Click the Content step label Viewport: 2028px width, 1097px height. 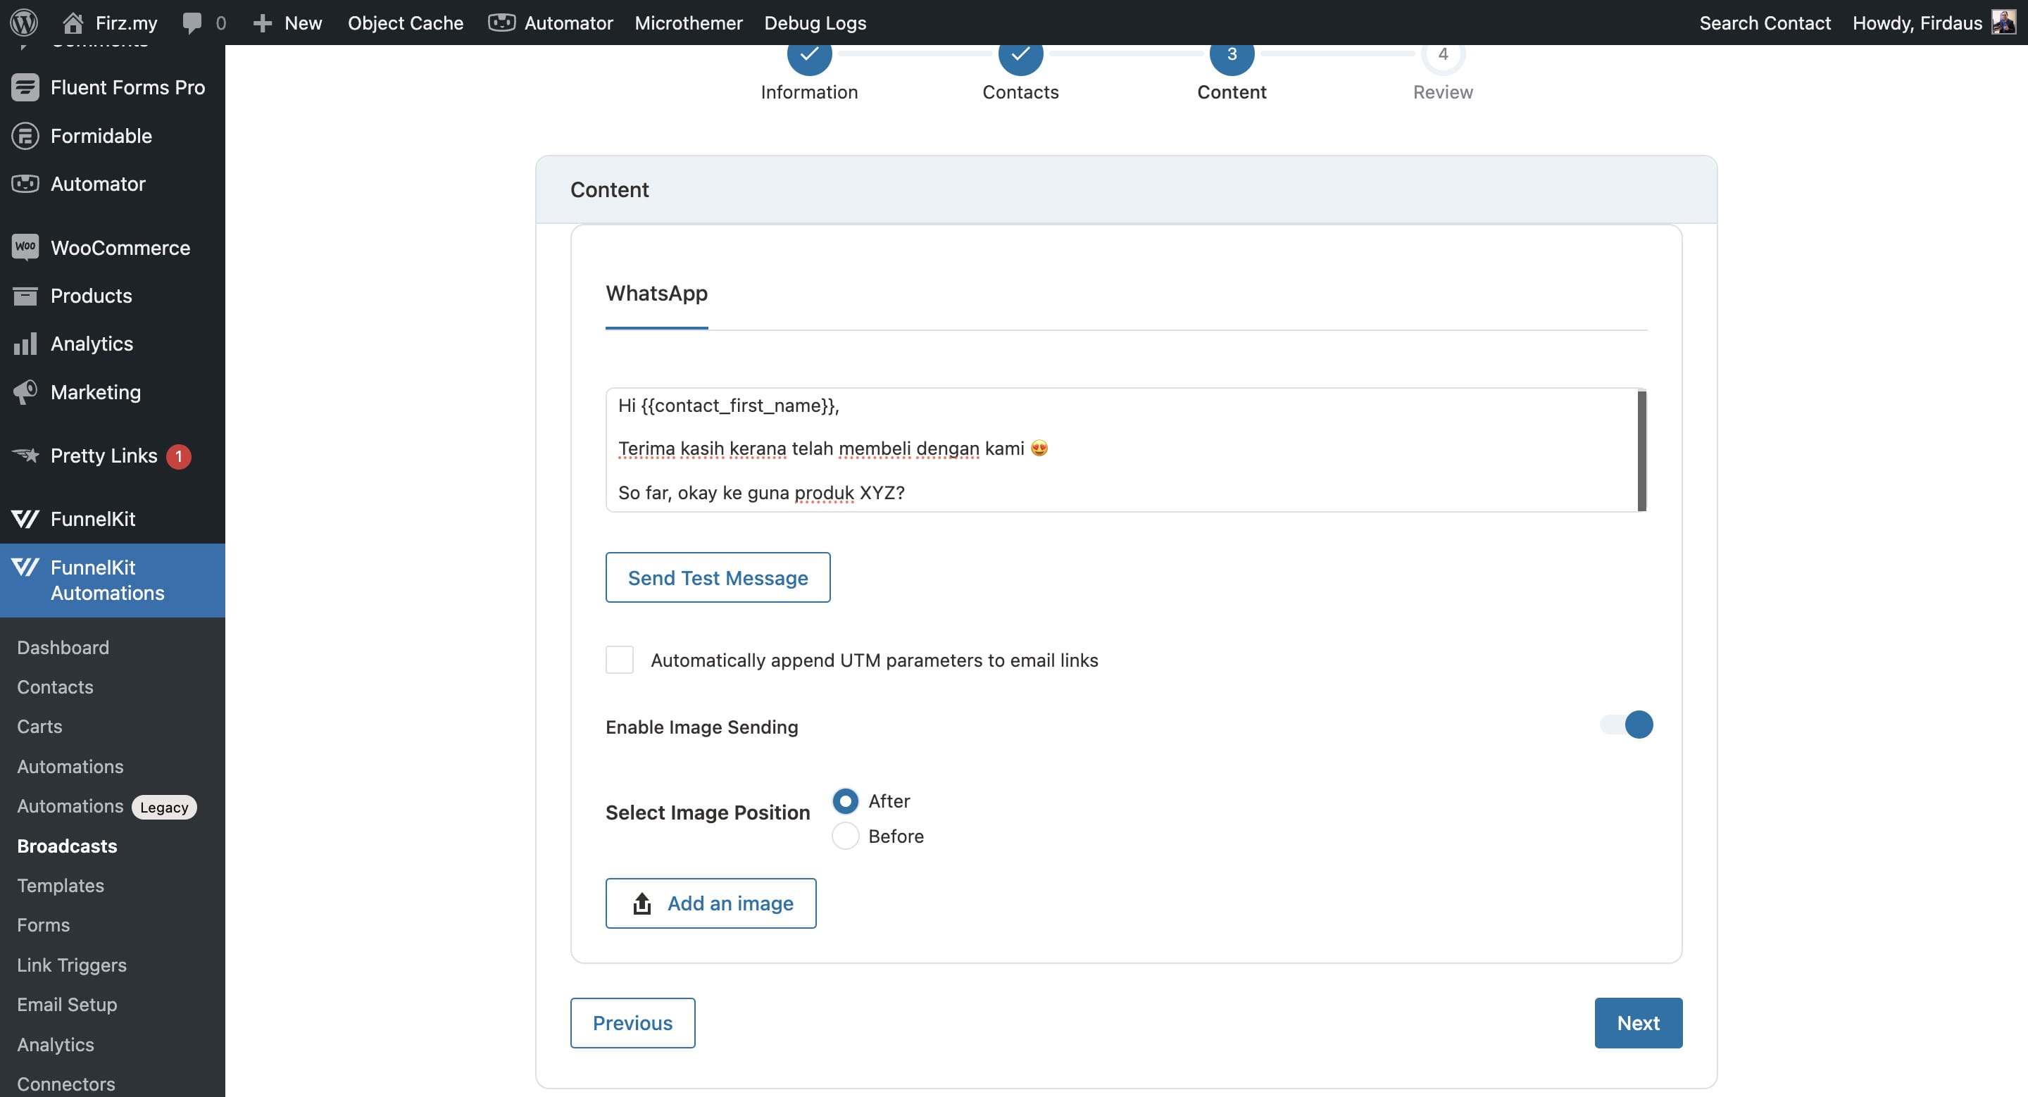tap(1232, 92)
